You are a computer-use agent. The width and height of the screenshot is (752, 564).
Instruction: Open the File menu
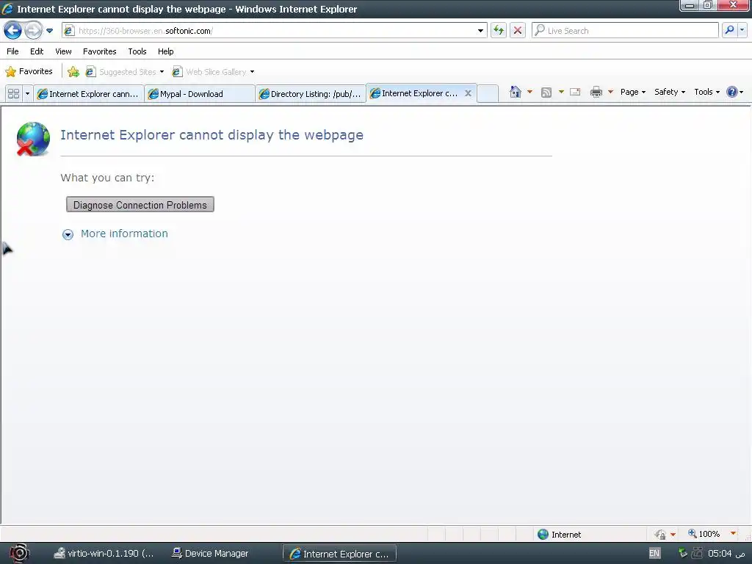click(12, 51)
